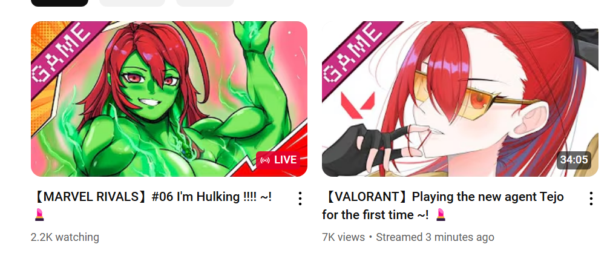
Task: Click the "2.2K watching" text
Action: 65,237
